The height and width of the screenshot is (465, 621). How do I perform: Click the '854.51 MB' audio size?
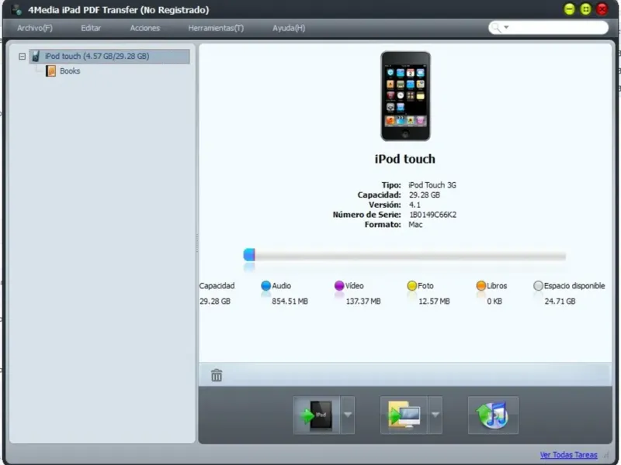coord(290,301)
